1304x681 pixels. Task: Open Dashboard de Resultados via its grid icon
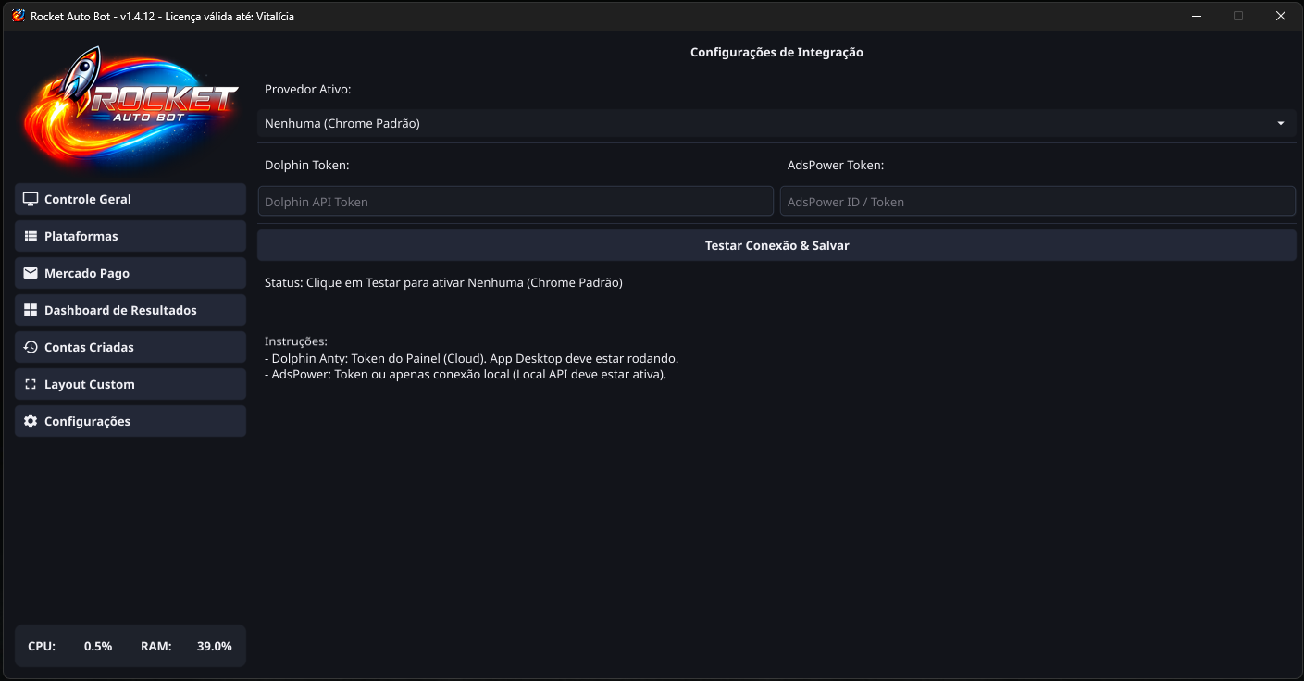tap(31, 310)
